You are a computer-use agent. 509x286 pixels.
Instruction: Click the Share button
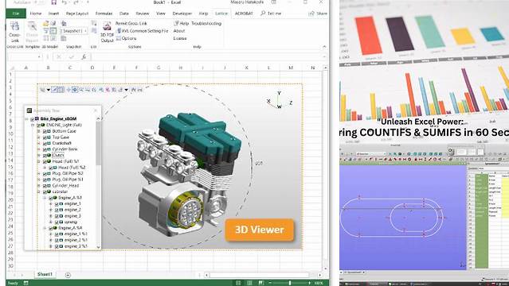pos(318,14)
